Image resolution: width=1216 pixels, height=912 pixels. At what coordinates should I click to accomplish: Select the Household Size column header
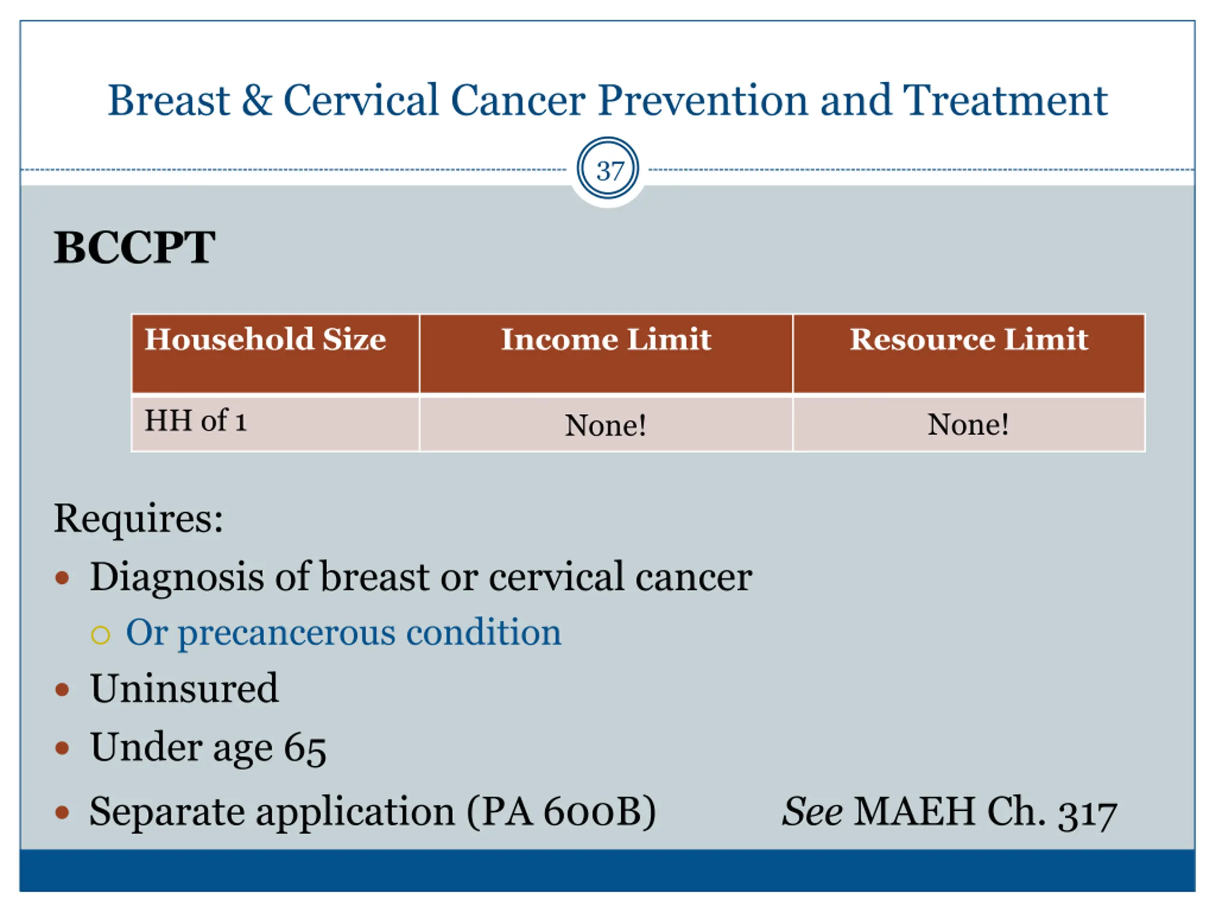[x=276, y=353]
